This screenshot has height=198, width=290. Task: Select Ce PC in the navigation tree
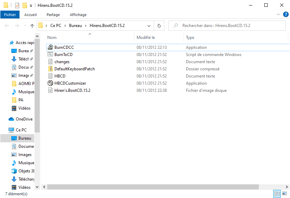point(17,130)
